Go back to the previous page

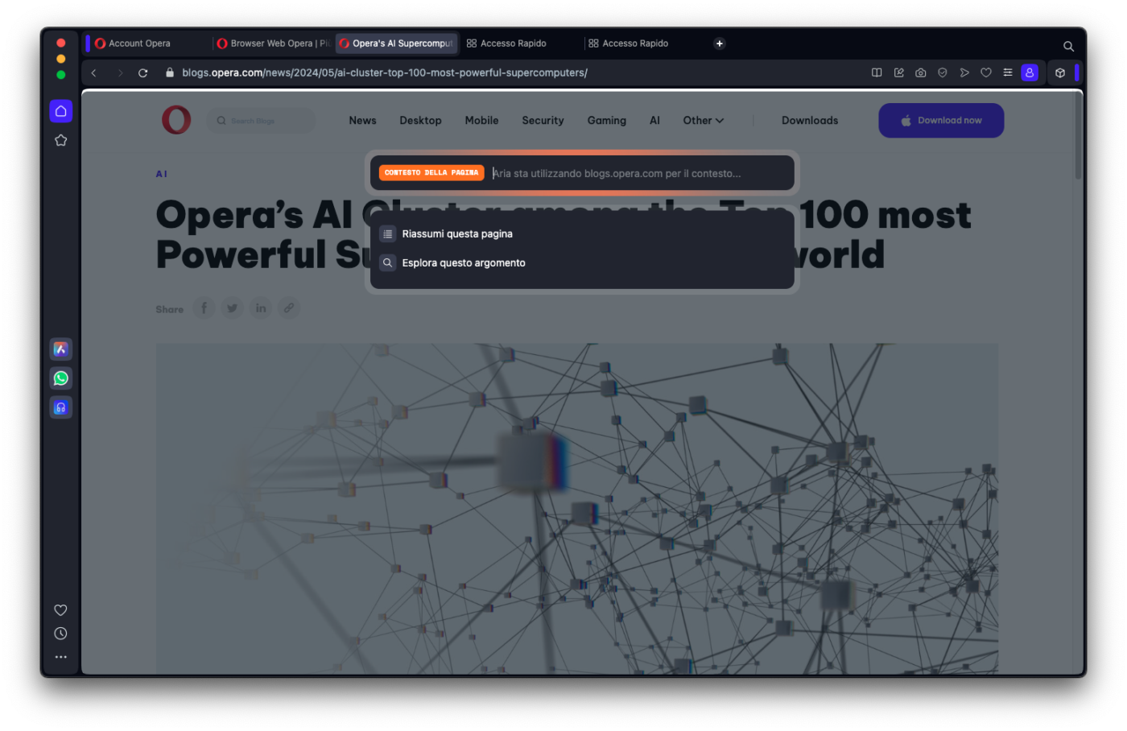[x=94, y=72]
